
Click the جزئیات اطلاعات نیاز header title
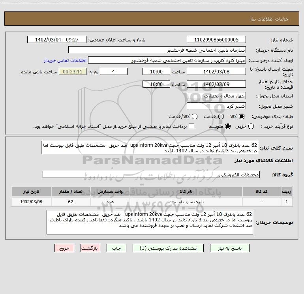click(269, 19)
